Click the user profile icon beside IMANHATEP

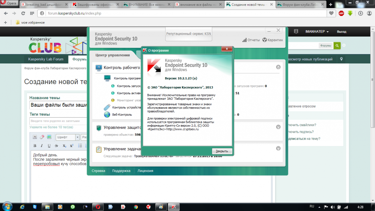coord(296,32)
